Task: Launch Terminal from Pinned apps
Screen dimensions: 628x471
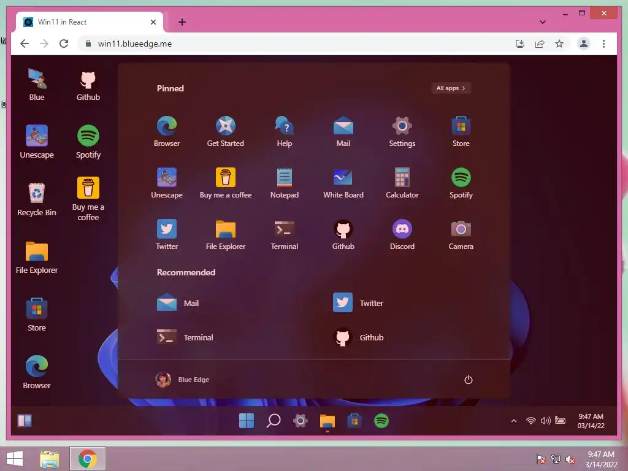Action: pos(285,235)
